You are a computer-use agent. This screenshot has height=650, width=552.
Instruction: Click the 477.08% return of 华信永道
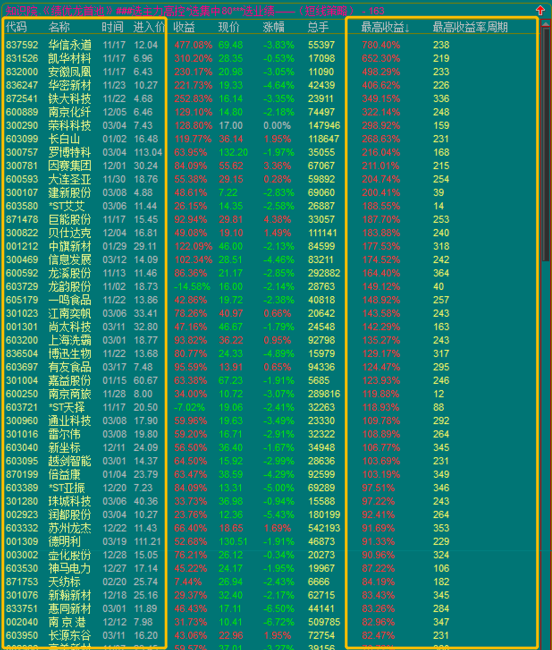point(194,45)
